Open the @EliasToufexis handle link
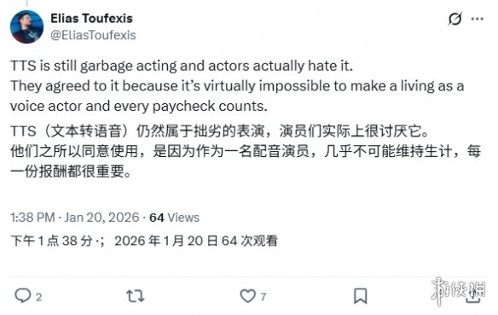The height and width of the screenshot is (315, 498). click(93, 35)
